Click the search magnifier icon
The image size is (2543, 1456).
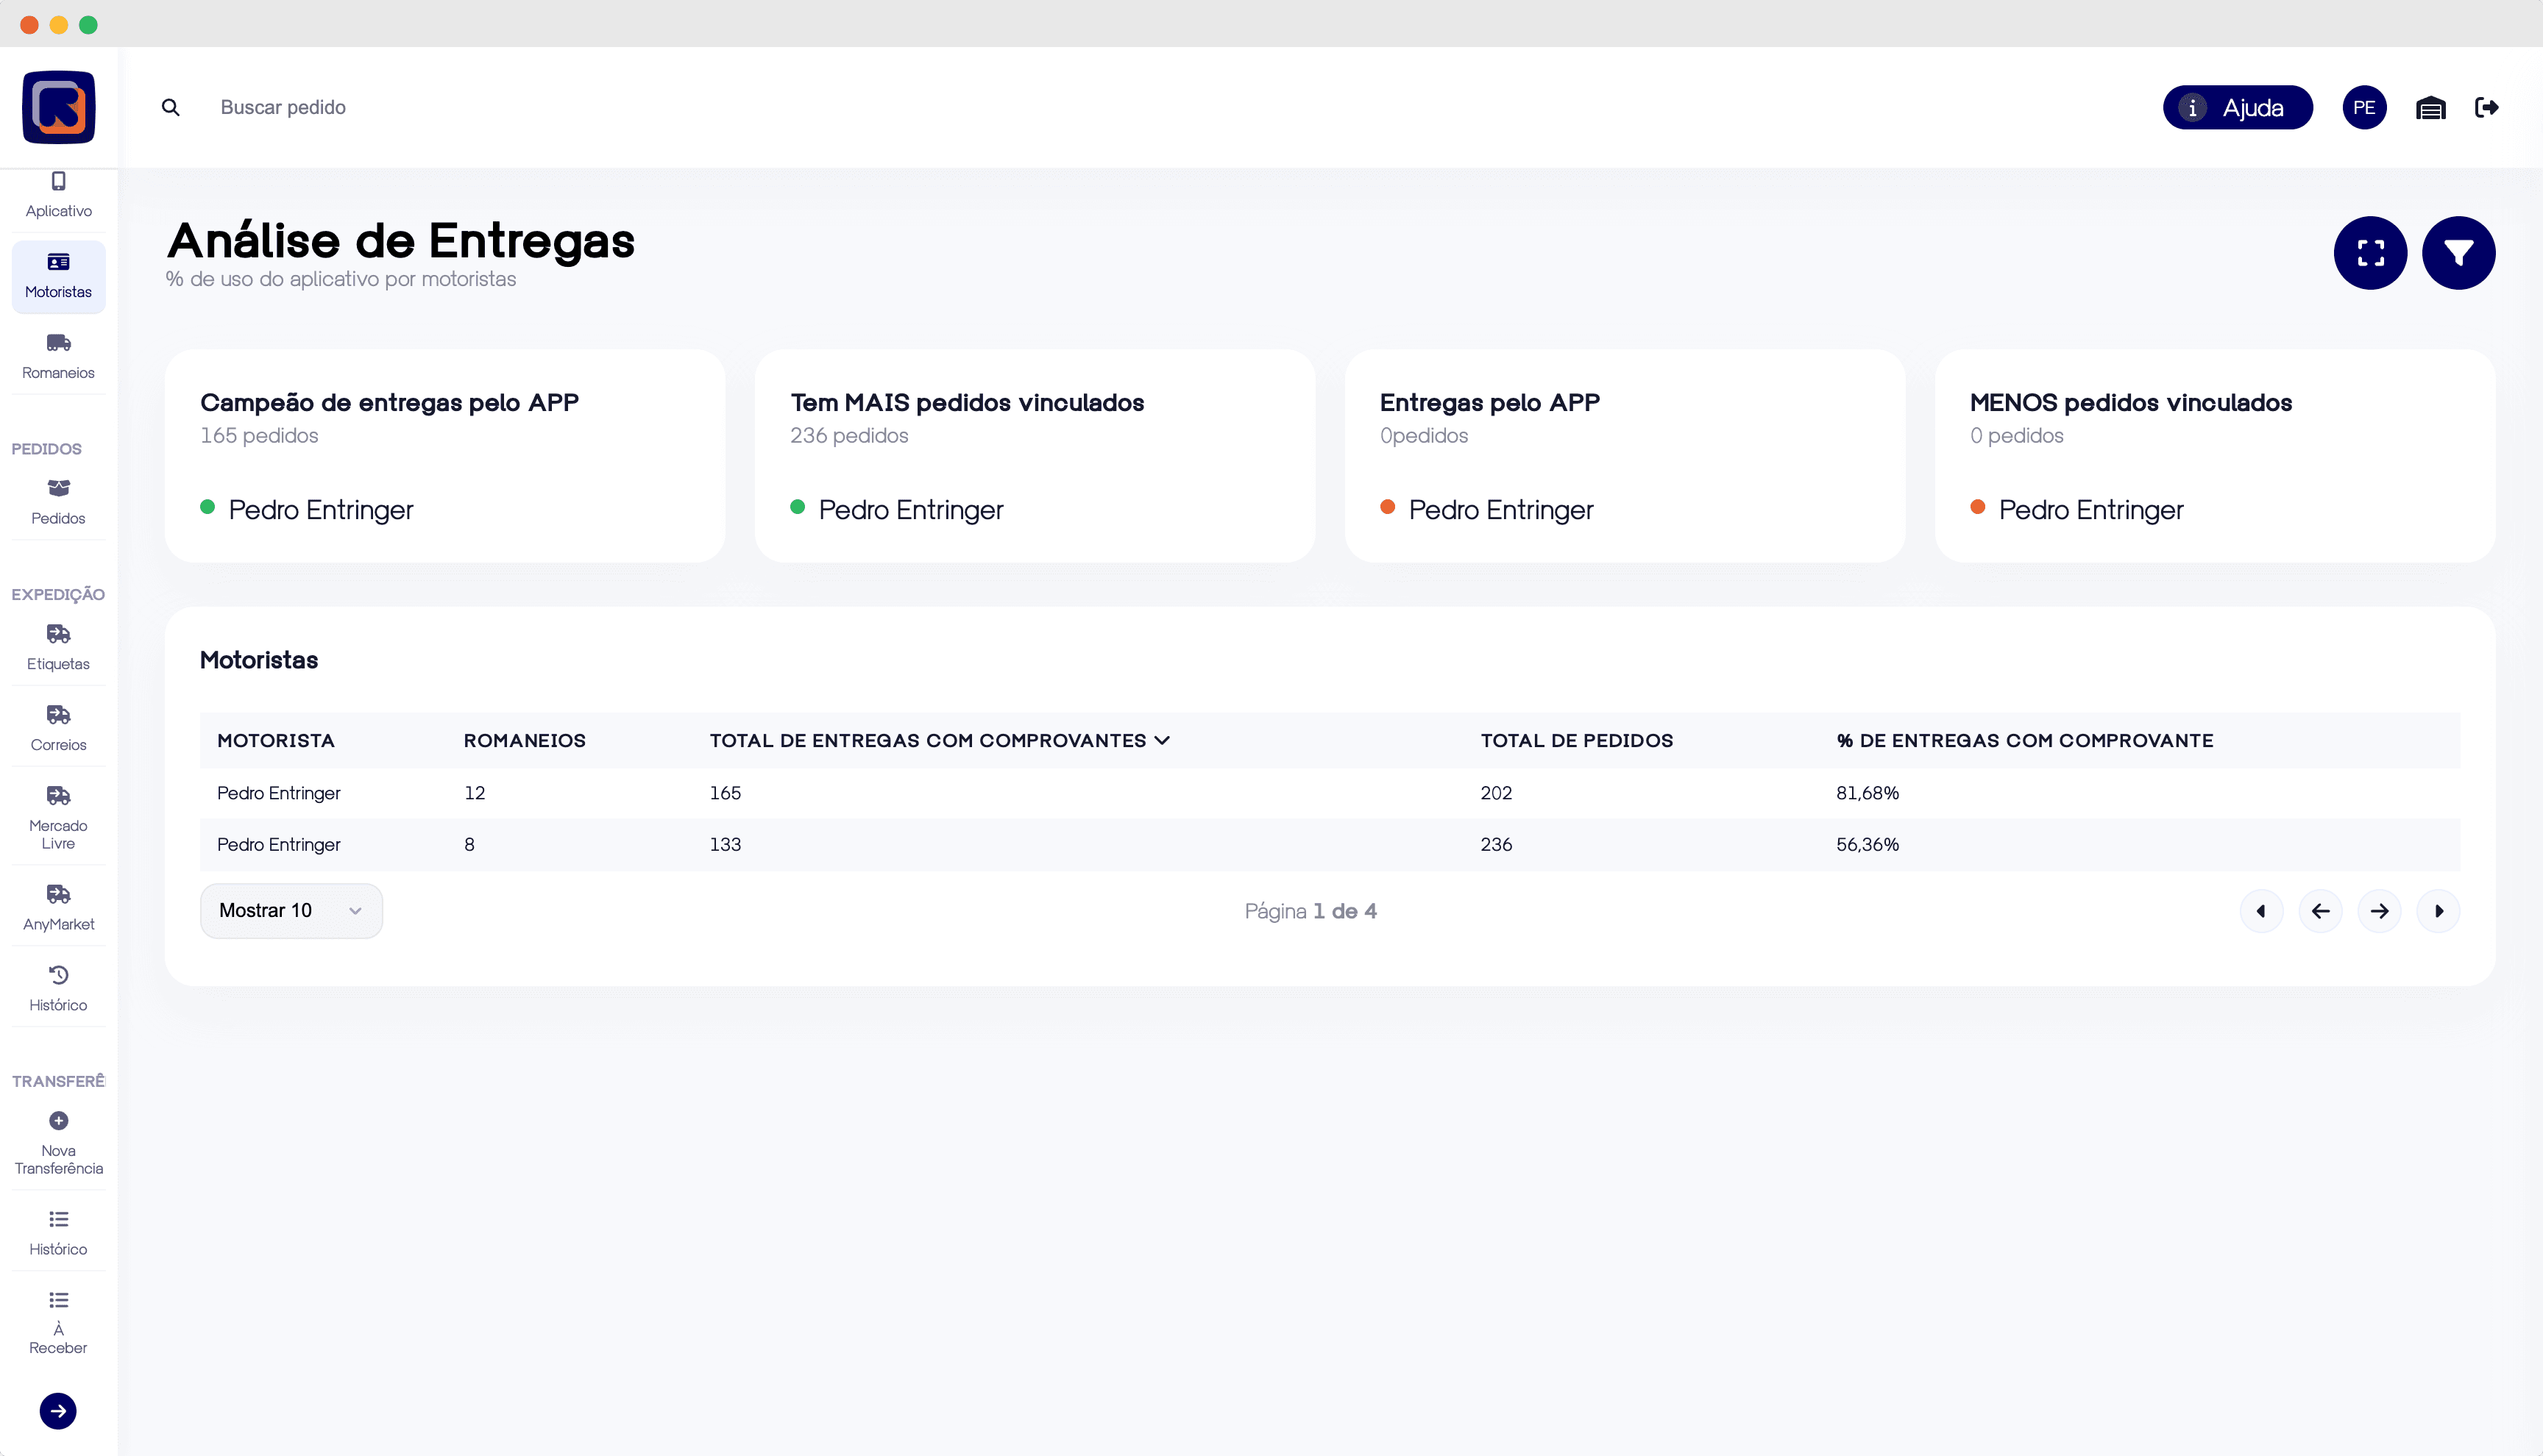pyautogui.click(x=171, y=108)
